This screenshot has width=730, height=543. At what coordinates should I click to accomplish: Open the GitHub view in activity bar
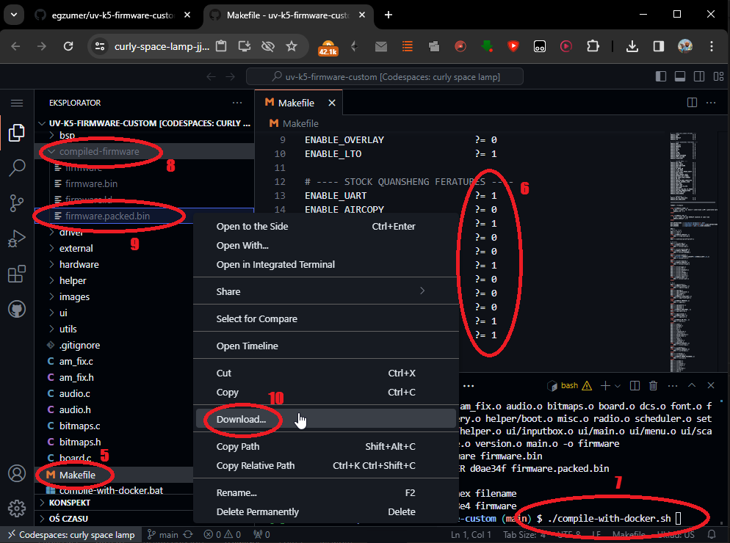click(x=16, y=309)
